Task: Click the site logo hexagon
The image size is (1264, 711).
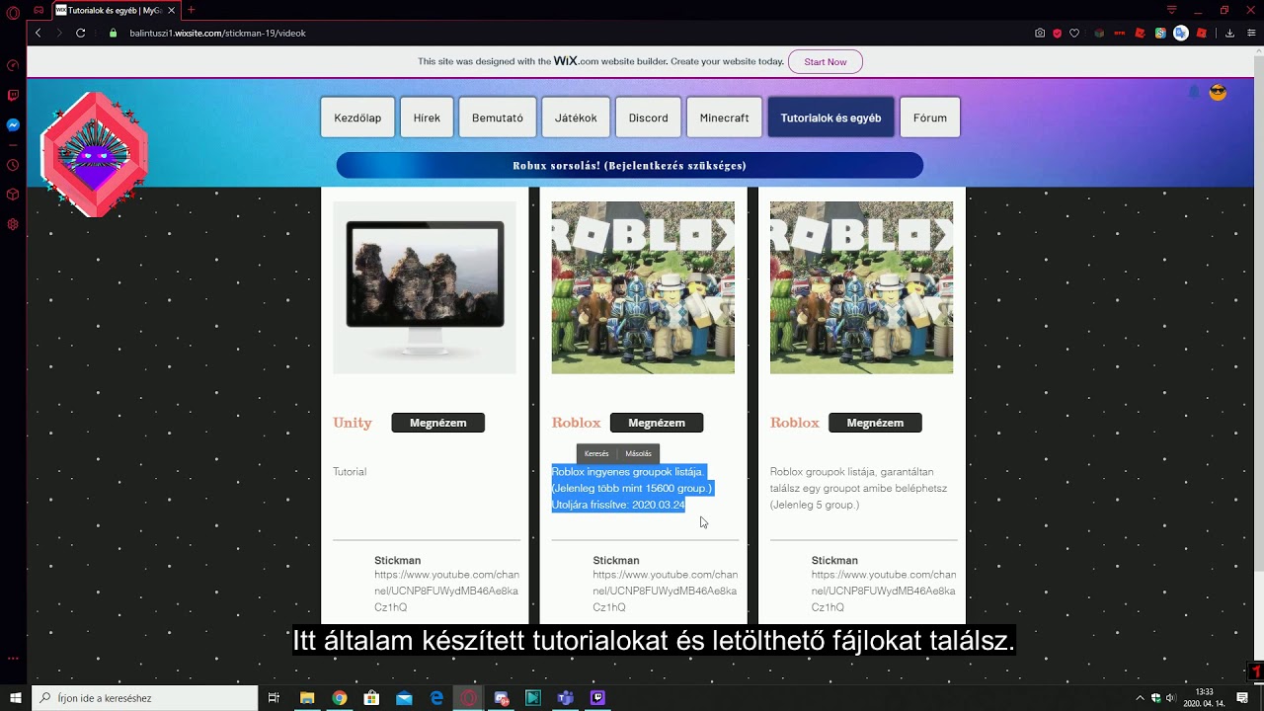Action: [94, 154]
